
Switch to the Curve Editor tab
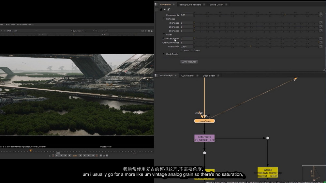pos(187,76)
